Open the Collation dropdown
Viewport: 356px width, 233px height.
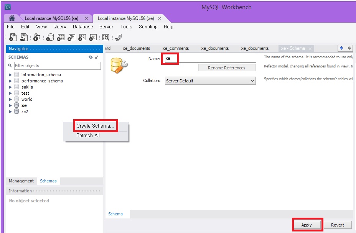pyautogui.click(x=209, y=80)
